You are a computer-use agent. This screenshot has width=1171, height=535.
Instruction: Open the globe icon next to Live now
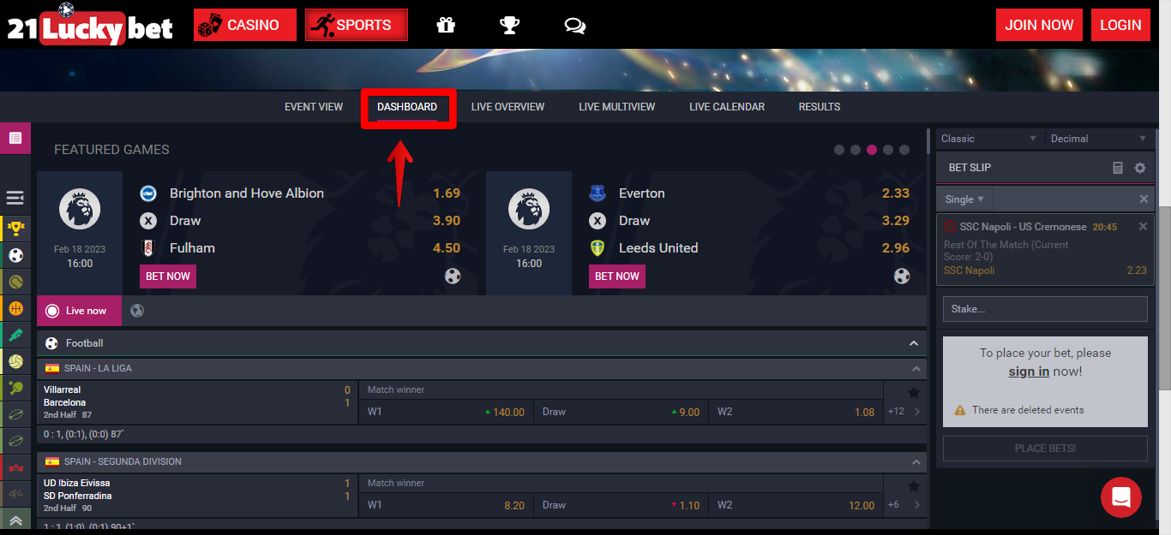137,311
